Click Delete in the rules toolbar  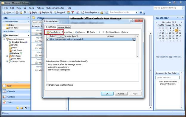(x=91, y=32)
